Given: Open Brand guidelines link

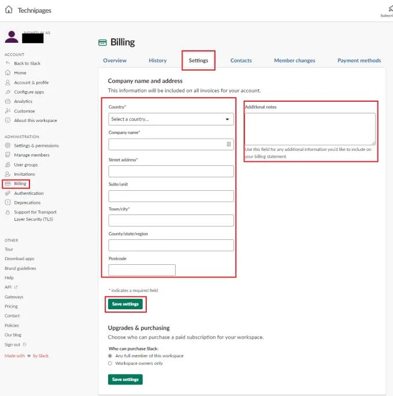Looking at the screenshot, I should coord(20,268).
